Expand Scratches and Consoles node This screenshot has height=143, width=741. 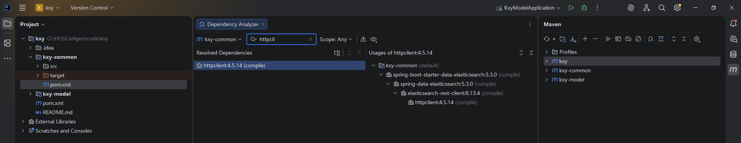coord(23,131)
